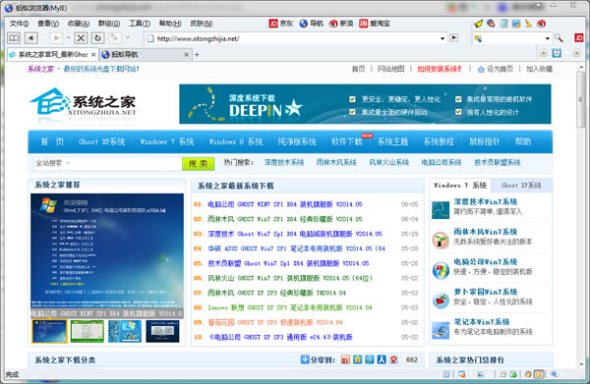Click the 加入收藏 link
590x384 pixels.
tap(539, 69)
